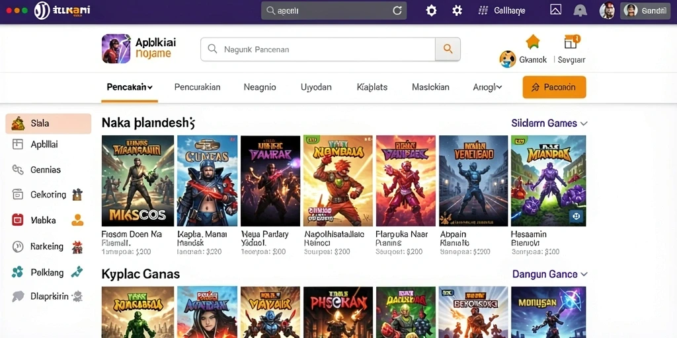Screen dimensions: 677x338
Task: Click the gear icon beside Dlaprkirin
Action: [77, 296]
